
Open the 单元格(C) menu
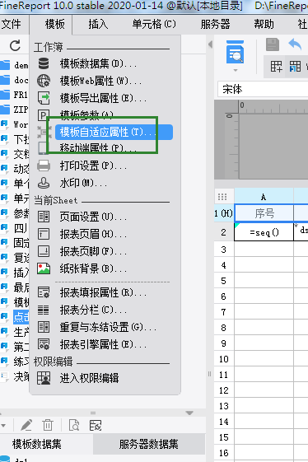[x=154, y=24]
